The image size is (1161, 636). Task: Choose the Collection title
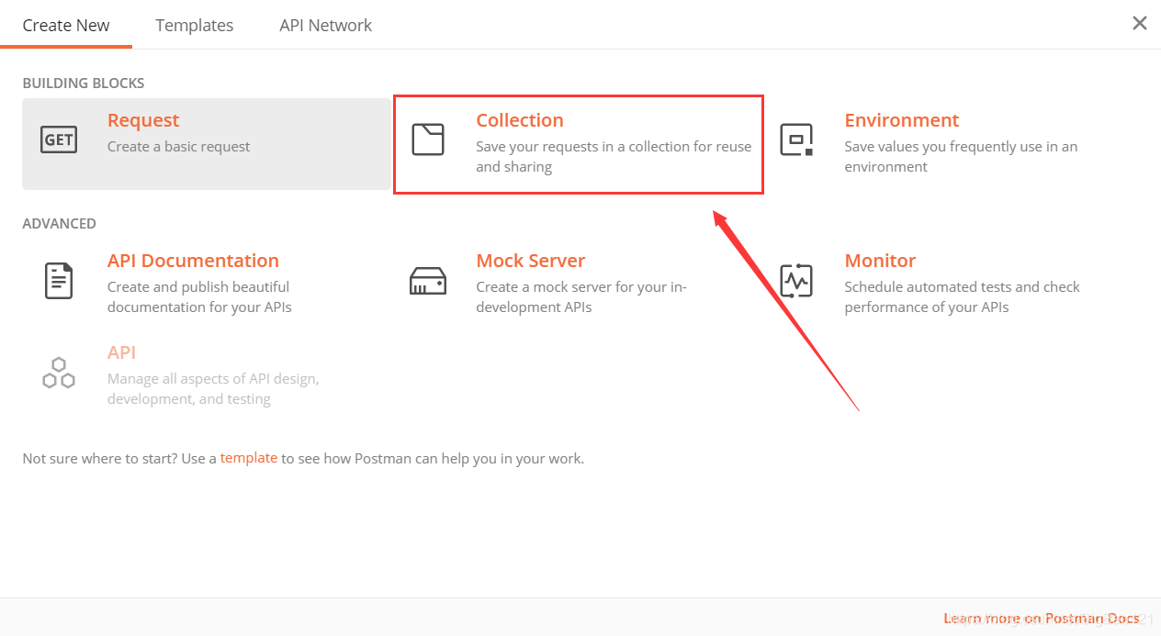pos(520,120)
